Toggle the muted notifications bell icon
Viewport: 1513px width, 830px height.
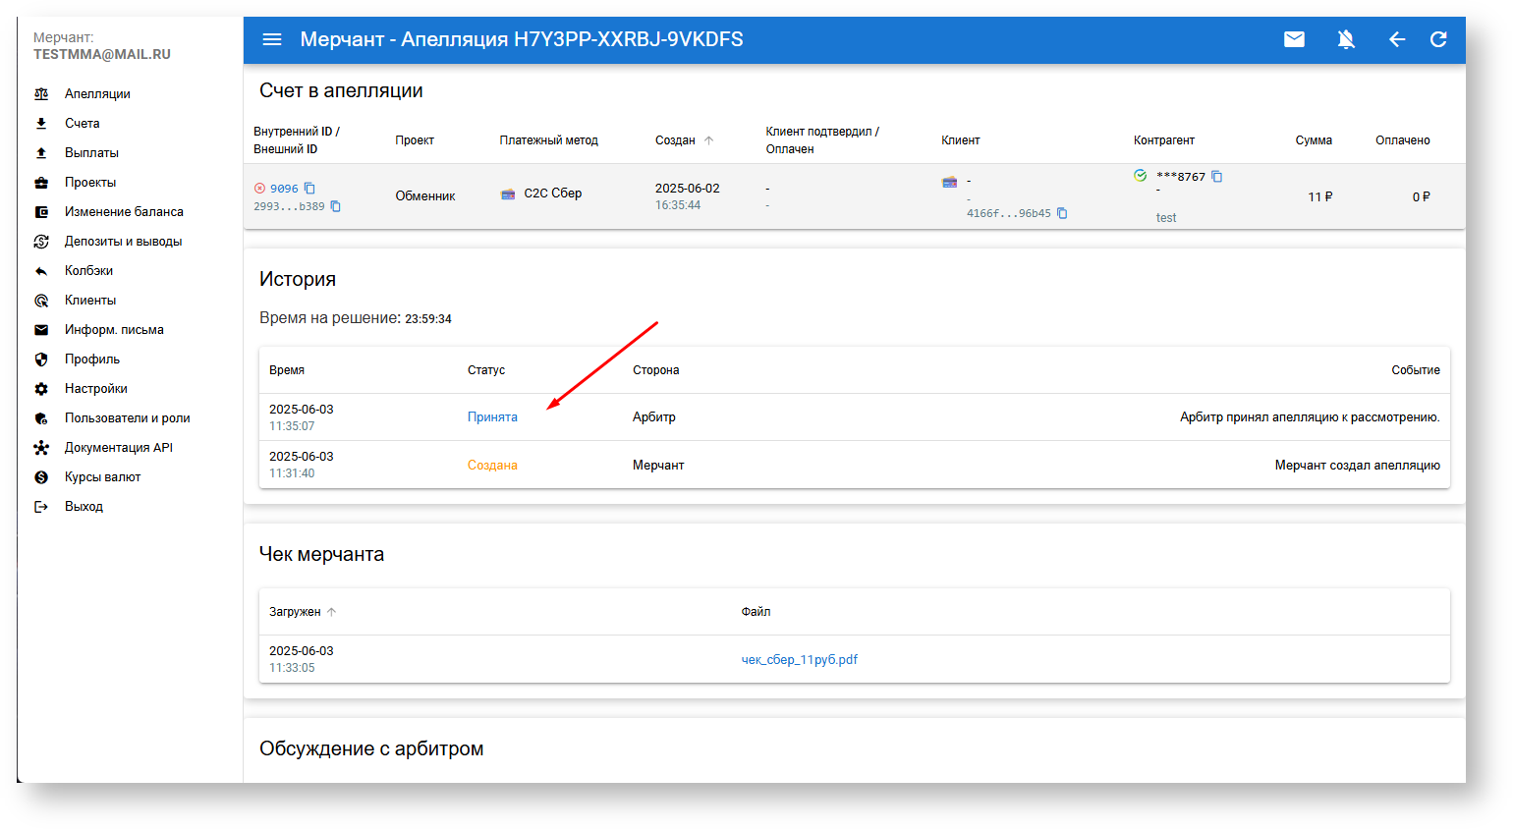click(1346, 39)
